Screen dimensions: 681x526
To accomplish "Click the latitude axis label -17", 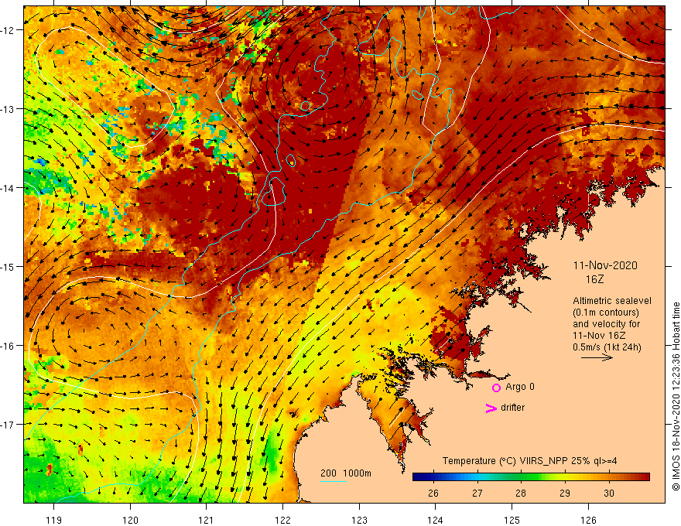I will pyautogui.click(x=8, y=424).
